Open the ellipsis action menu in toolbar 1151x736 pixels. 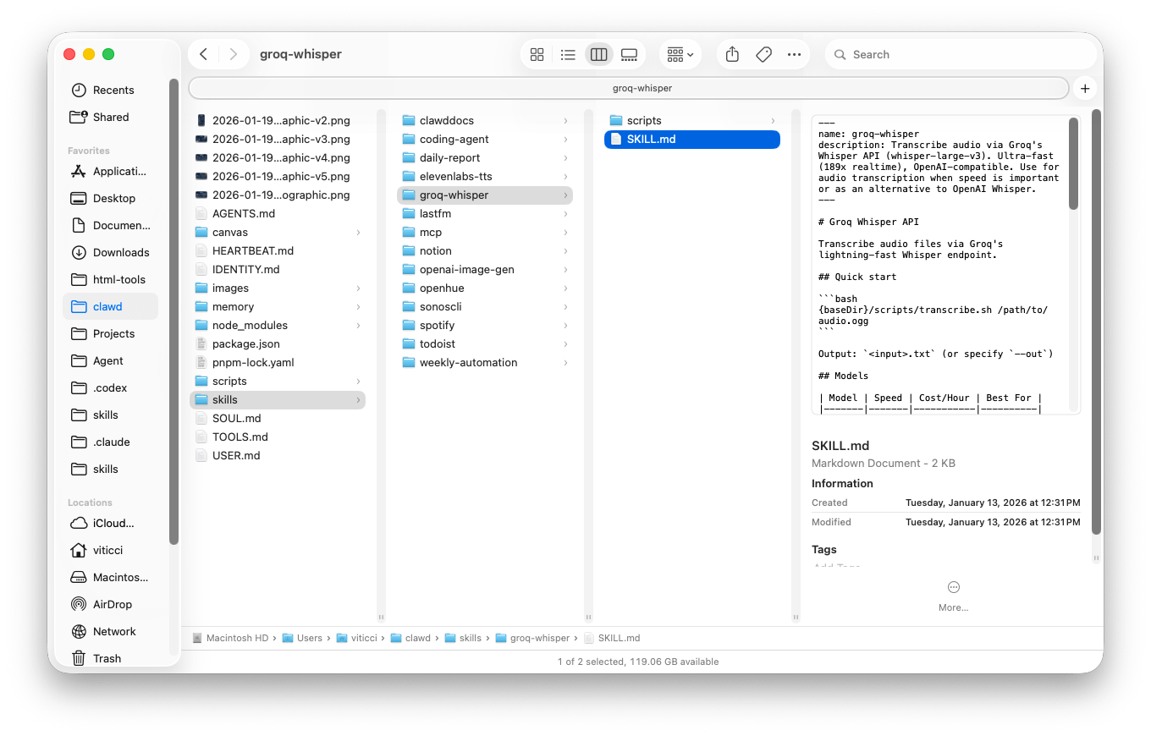[x=794, y=54]
